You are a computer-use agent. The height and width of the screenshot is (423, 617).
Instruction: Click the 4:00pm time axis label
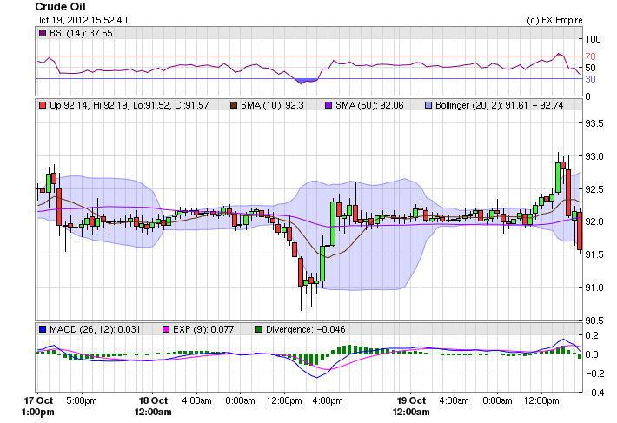pyautogui.click(x=328, y=400)
